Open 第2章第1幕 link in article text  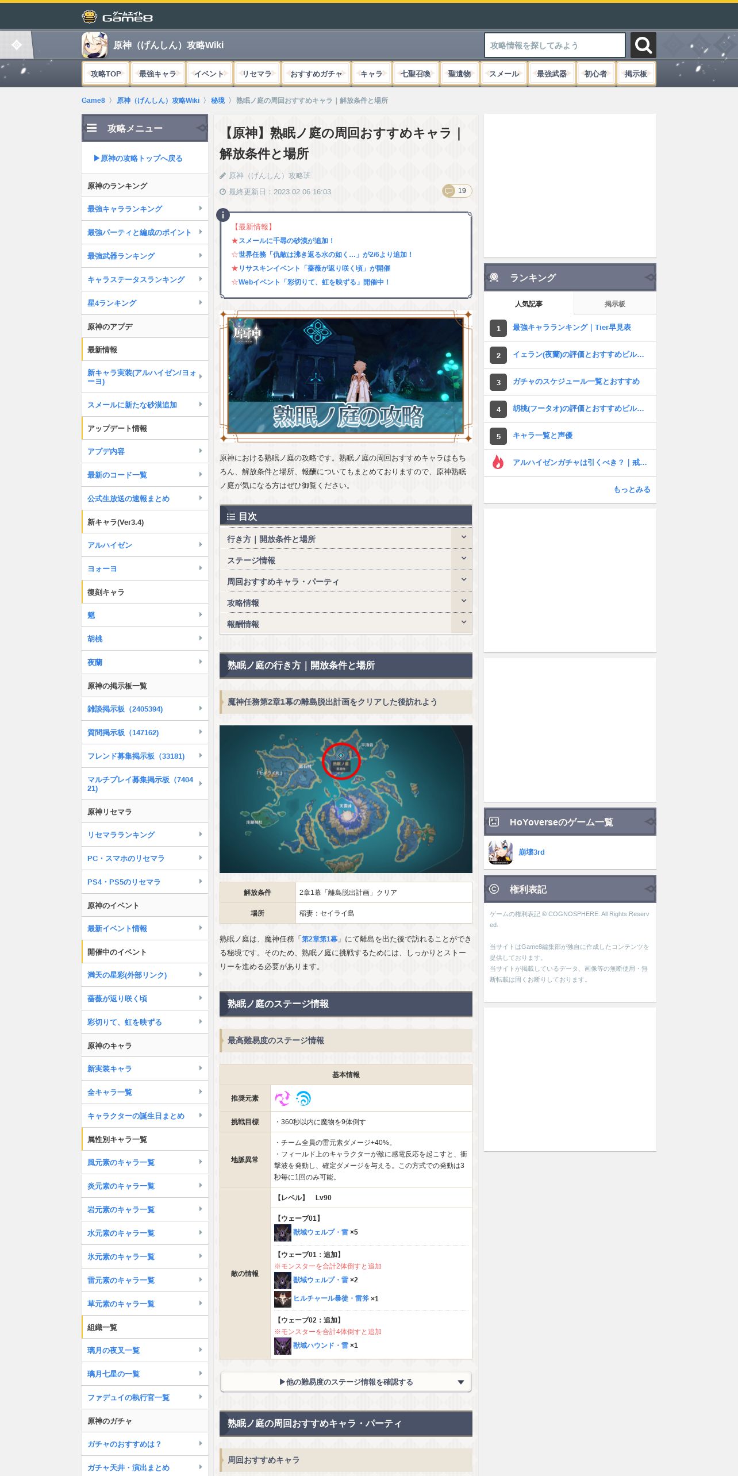tap(320, 939)
